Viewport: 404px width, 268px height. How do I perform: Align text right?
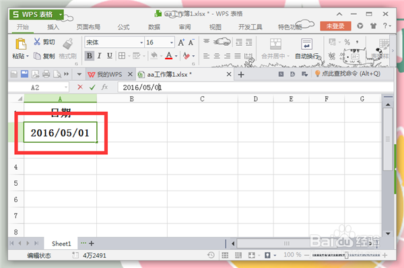tap(228, 56)
